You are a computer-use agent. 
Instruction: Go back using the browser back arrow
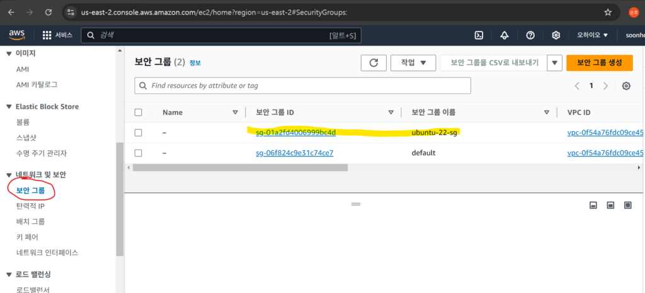coord(11,13)
